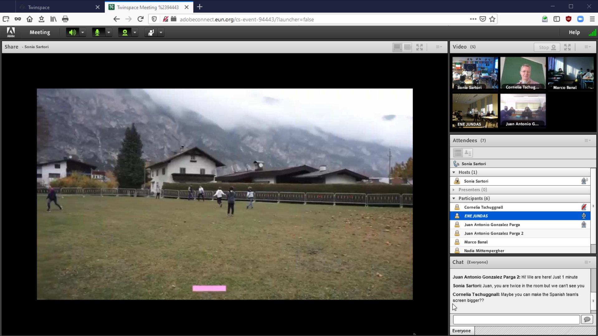Expand the Presenters group
Viewport: 598px width, 336px height.
[454, 190]
